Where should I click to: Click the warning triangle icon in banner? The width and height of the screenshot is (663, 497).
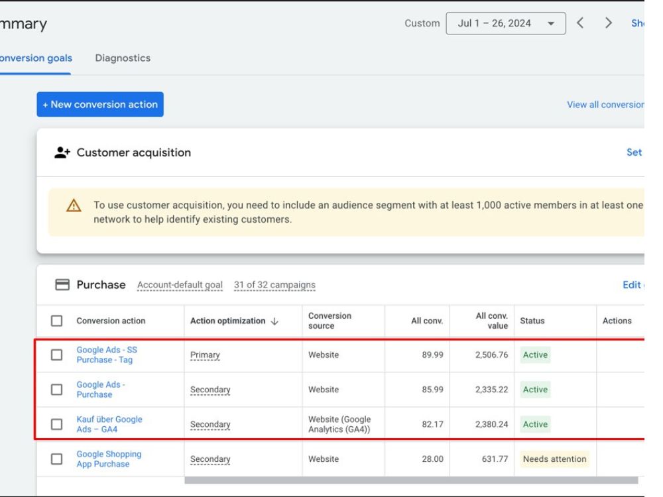(x=74, y=205)
